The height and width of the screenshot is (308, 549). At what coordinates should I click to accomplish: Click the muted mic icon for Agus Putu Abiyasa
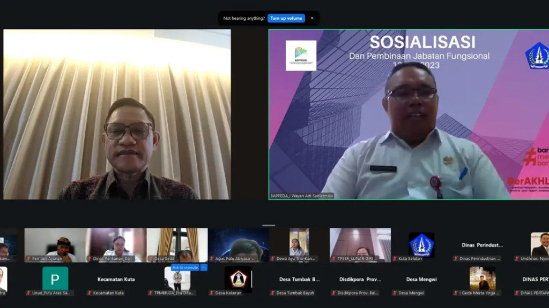[x=212, y=259]
